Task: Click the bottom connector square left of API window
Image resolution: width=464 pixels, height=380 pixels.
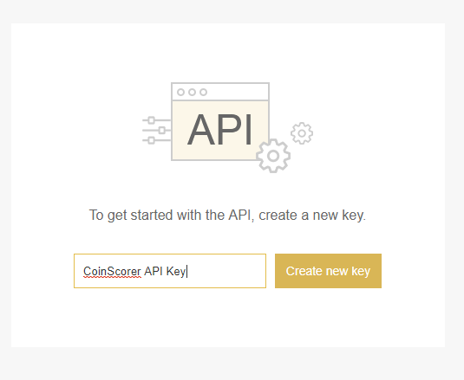Action: tap(152, 140)
